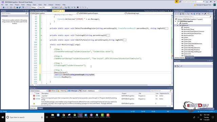
Task: Open the Any CPU platform dropdown
Action: [45, 7]
